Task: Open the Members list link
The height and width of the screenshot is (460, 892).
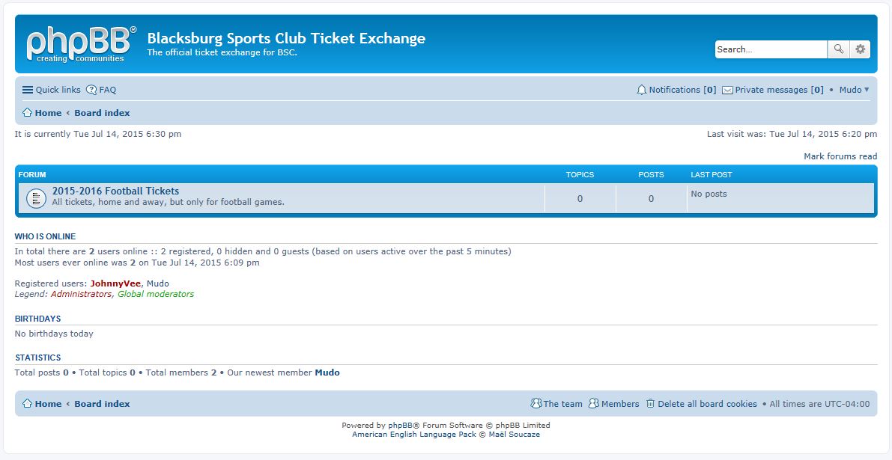Action: (x=620, y=404)
